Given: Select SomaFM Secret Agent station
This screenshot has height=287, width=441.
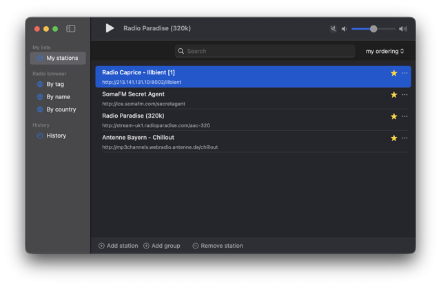Looking at the screenshot, I should pos(253,98).
